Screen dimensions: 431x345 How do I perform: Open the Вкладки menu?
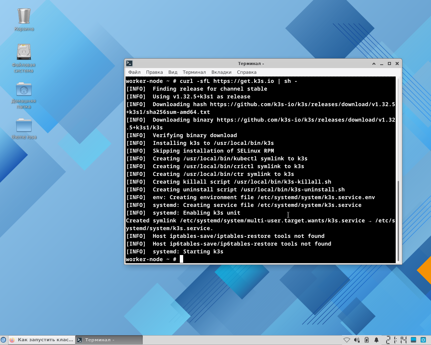coord(221,72)
